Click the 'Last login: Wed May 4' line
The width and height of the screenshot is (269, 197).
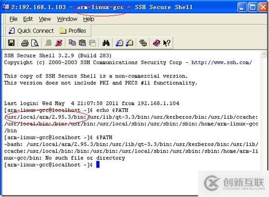[x=92, y=103]
